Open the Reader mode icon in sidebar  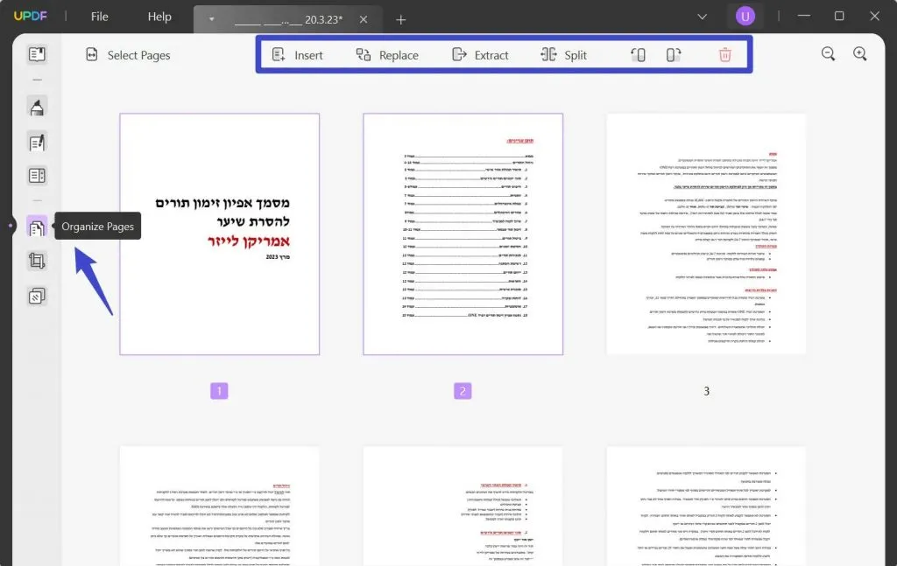[37, 54]
